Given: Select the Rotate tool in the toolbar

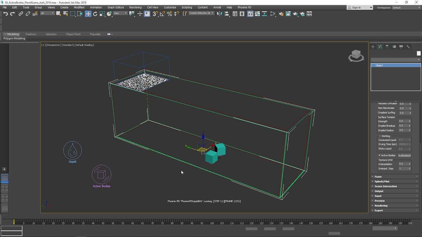Looking at the screenshot, I should tap(95, 14).
